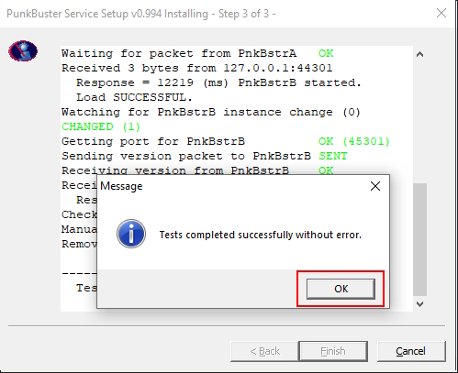458x373 pixels.
Task: Click the green 'CHANGED (1)' log line
Action: (x=101, y=126)
